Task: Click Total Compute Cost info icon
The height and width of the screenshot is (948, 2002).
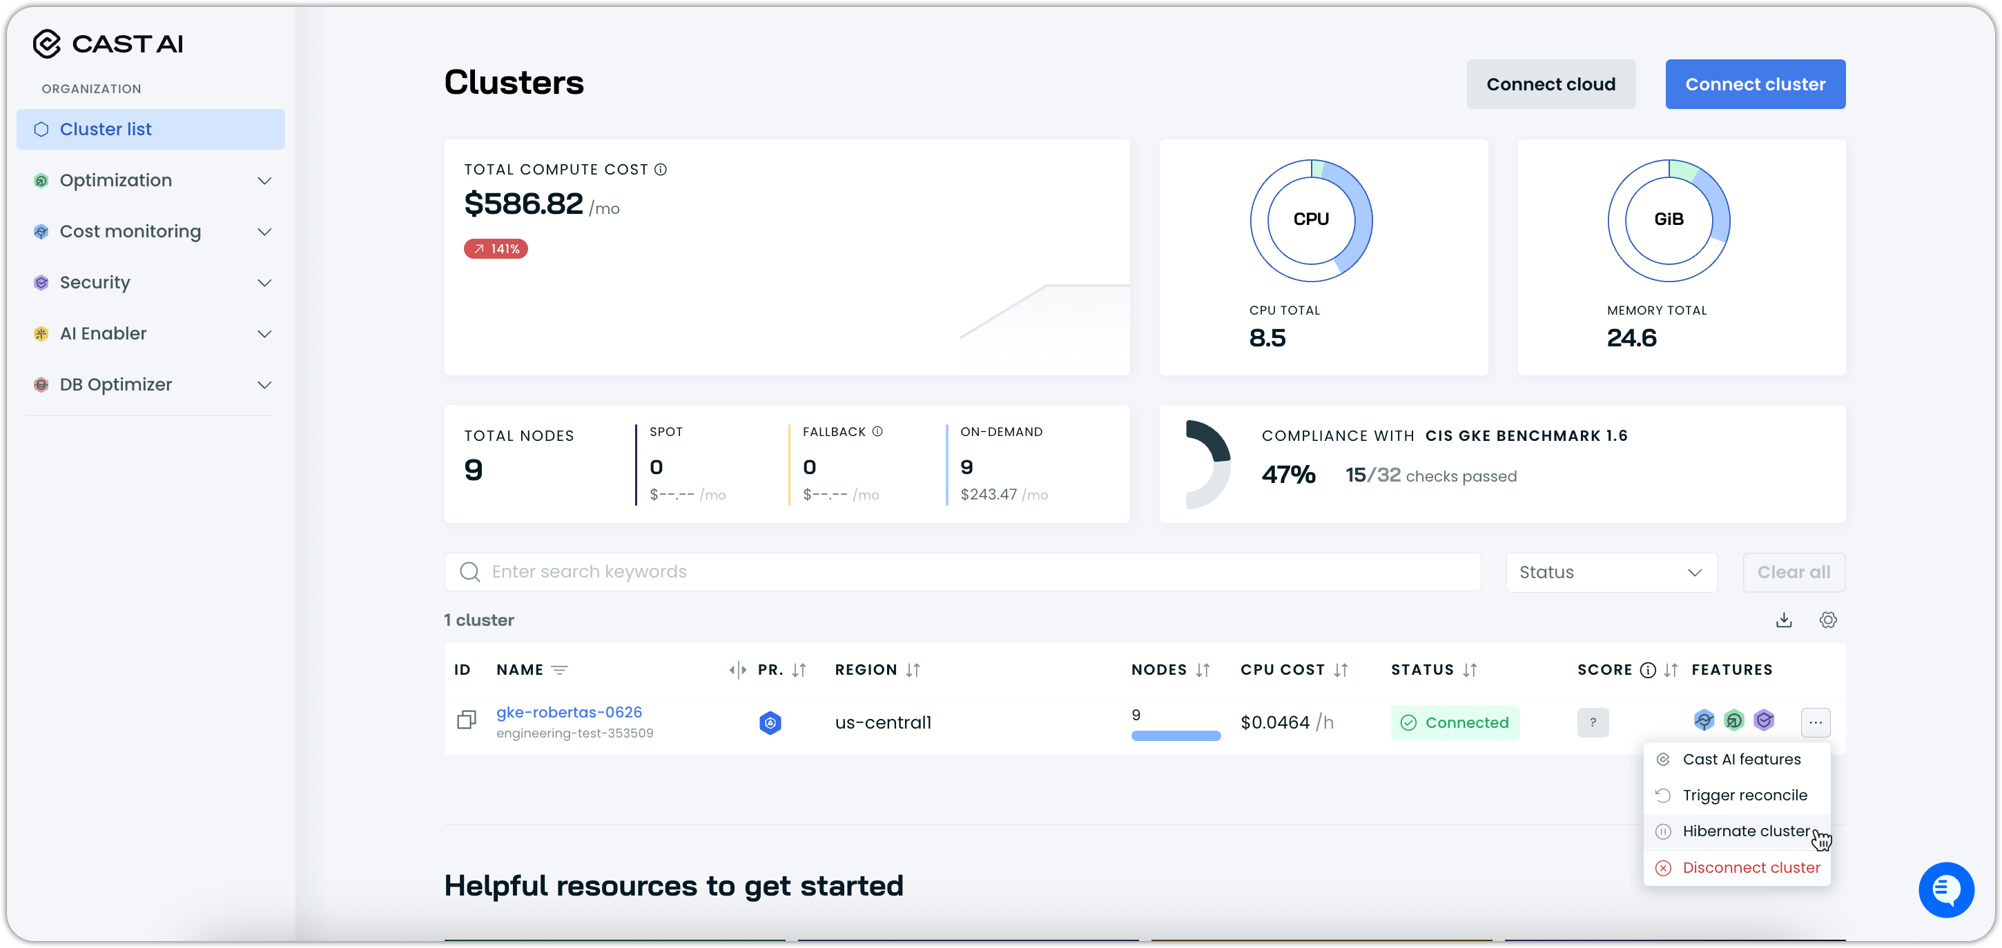Action: coord(661,170)
